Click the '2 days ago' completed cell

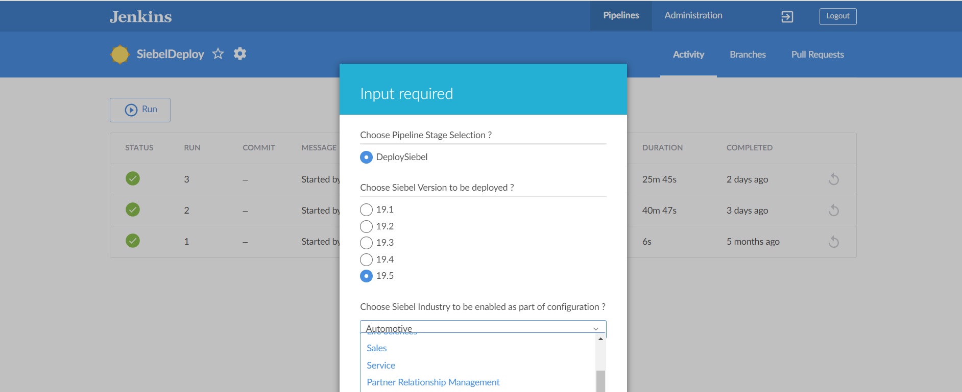pyautogui.click(x=747, y=179)
